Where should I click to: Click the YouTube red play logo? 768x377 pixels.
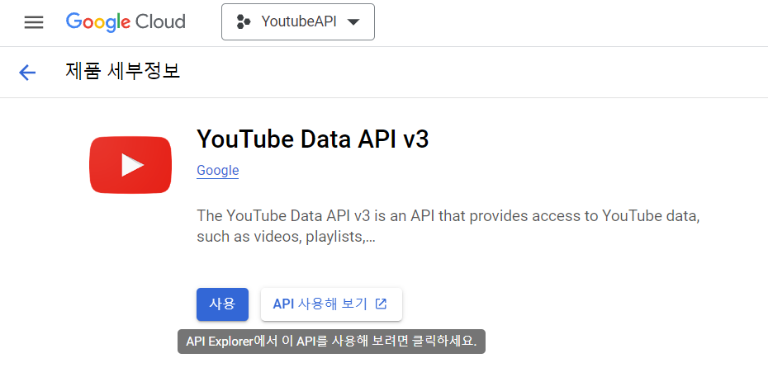(130, 165)
